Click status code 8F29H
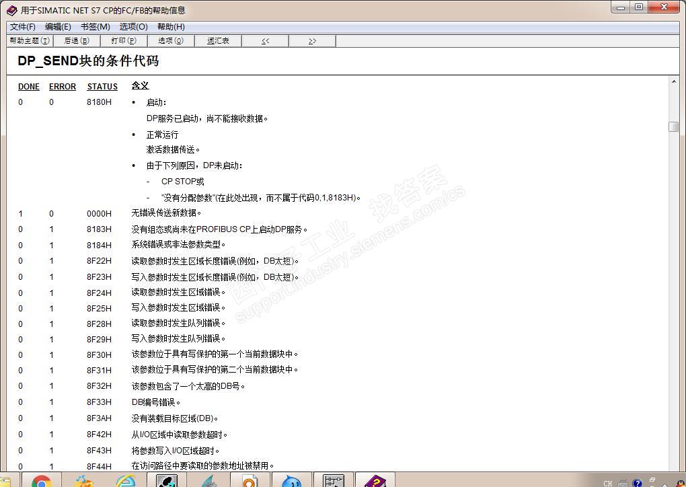This screenshot has height=487, width=686. [99, 339]
